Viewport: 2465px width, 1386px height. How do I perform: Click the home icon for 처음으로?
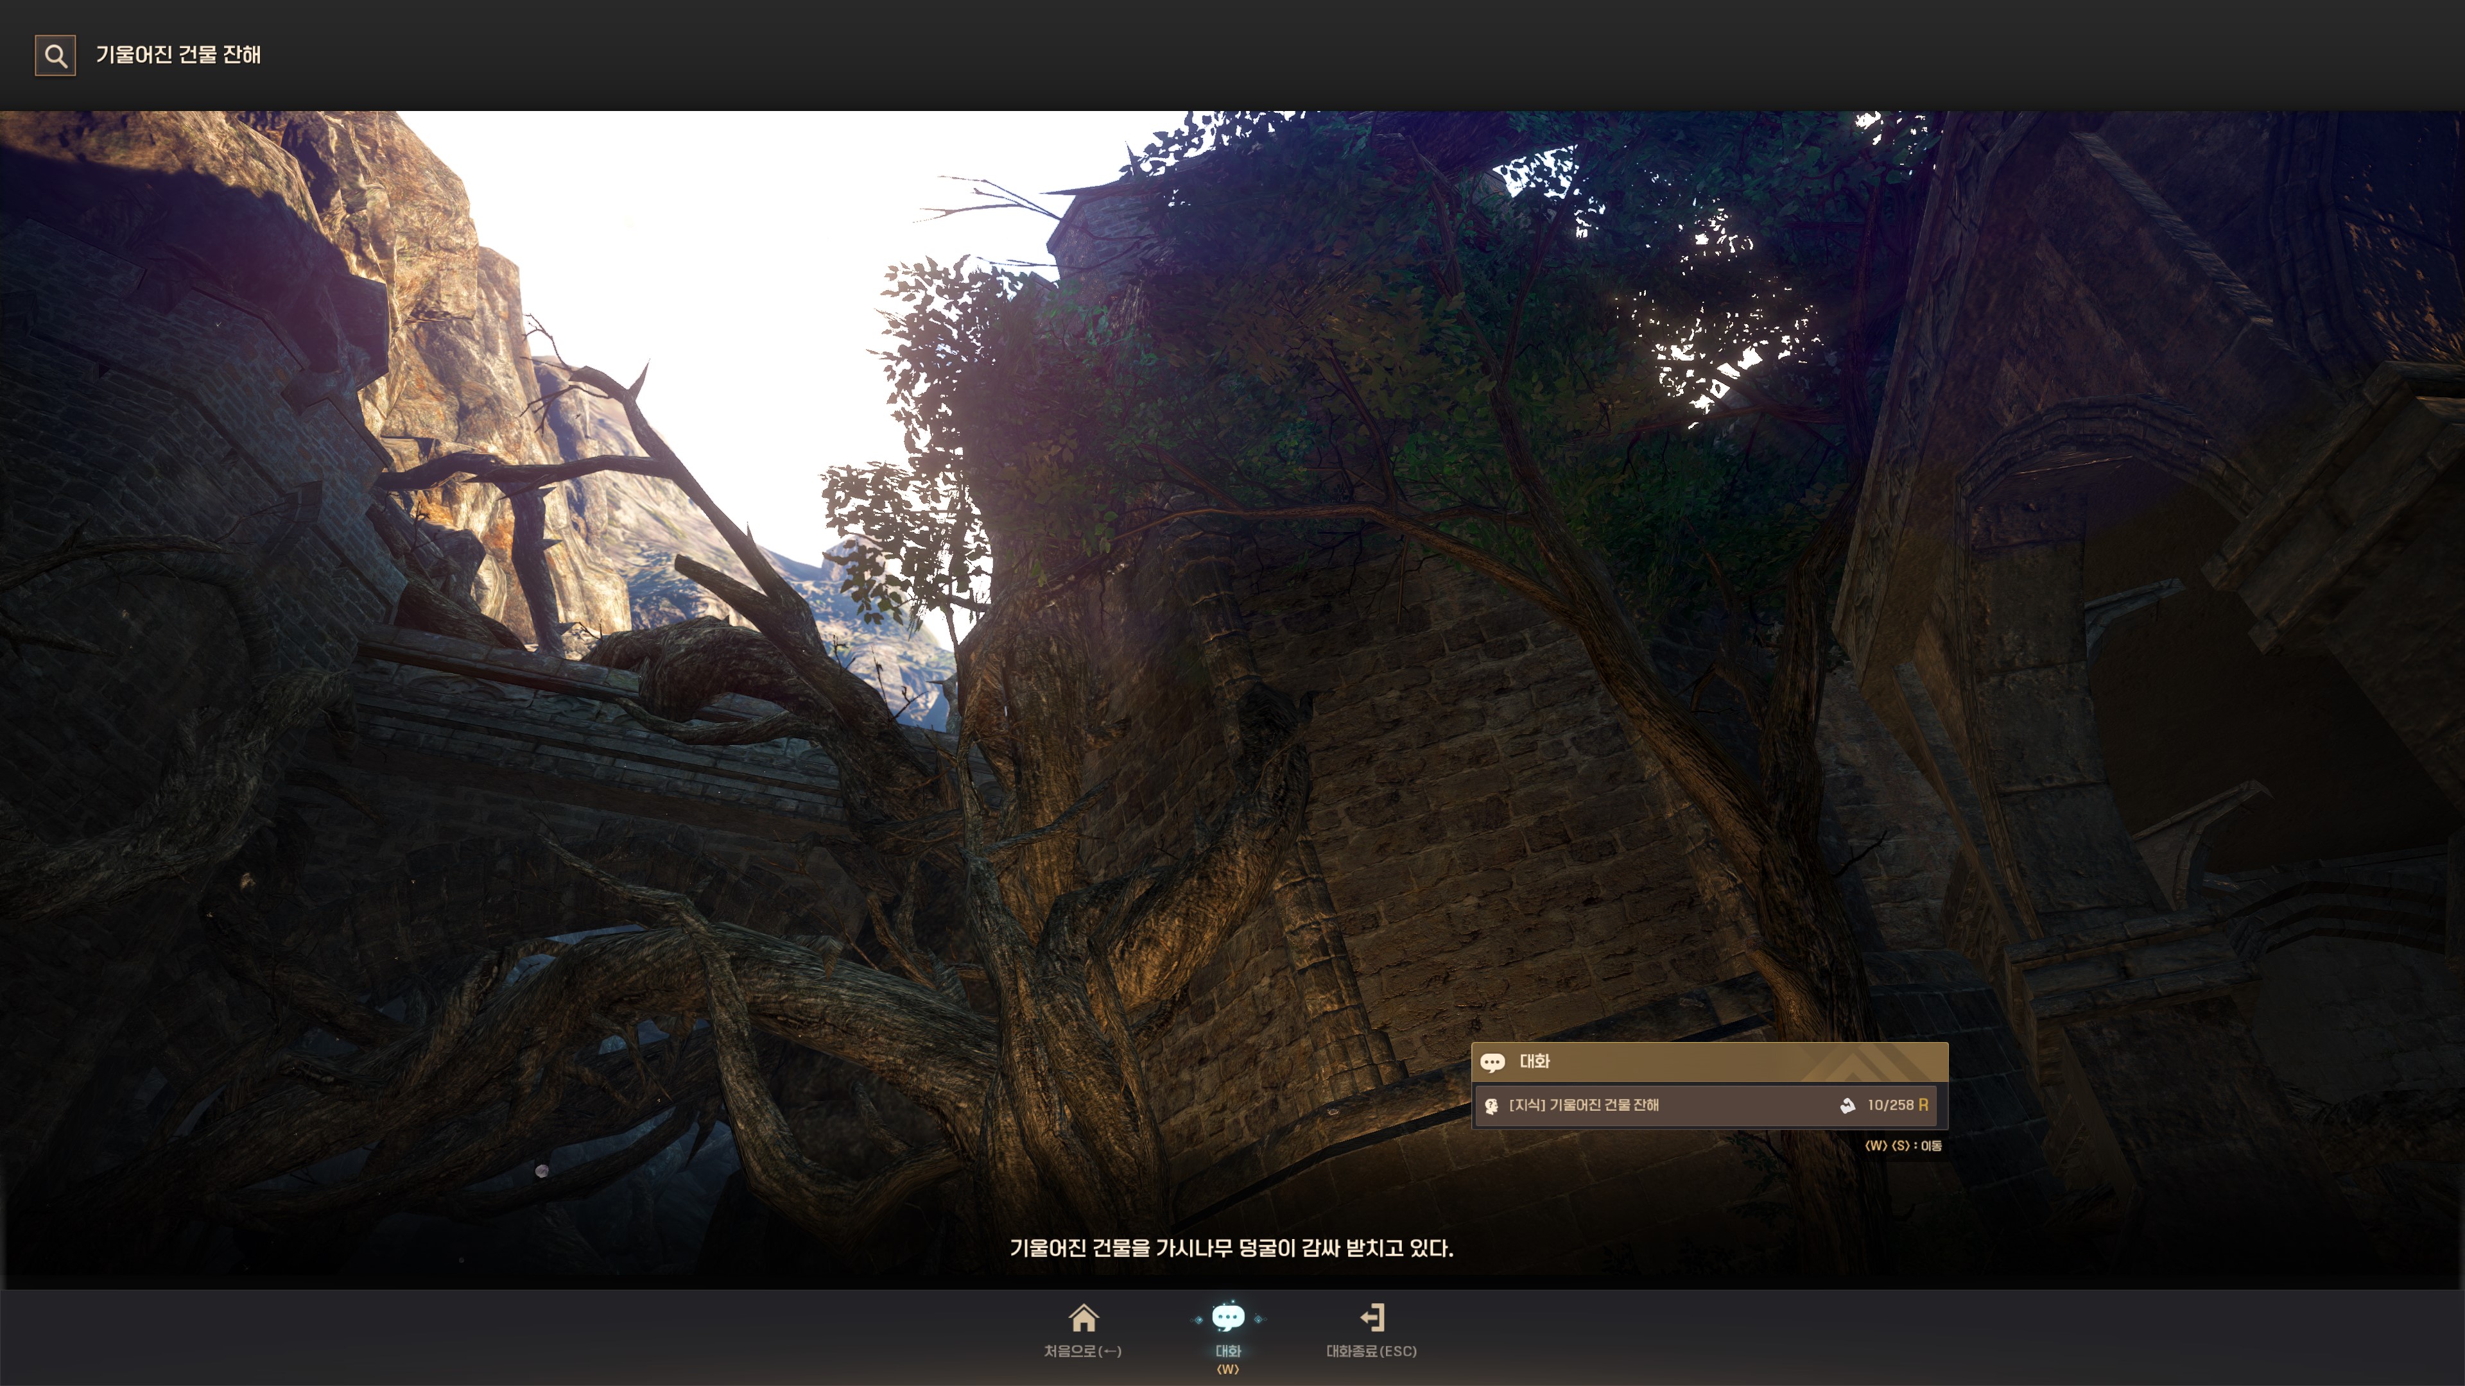click(1083, 1318)
